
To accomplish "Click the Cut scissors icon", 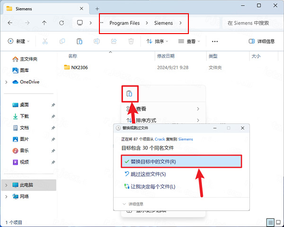I will (45, 41).
